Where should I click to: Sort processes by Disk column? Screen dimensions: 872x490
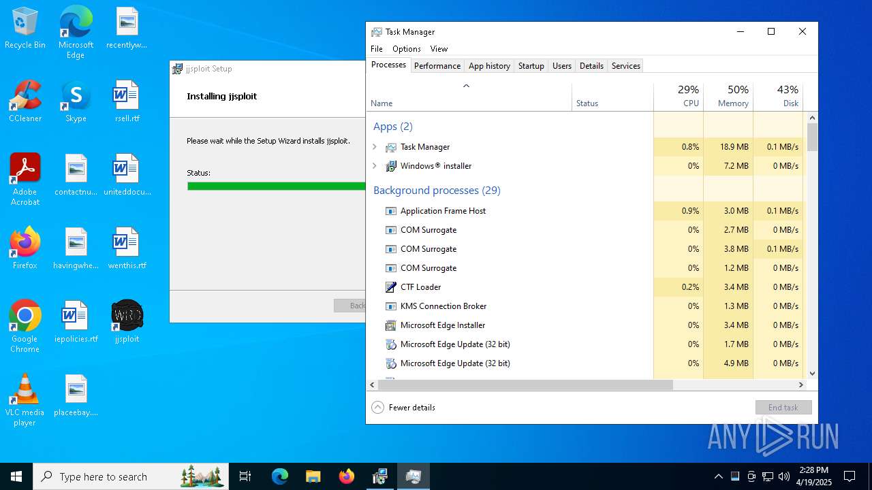[778, 97]
